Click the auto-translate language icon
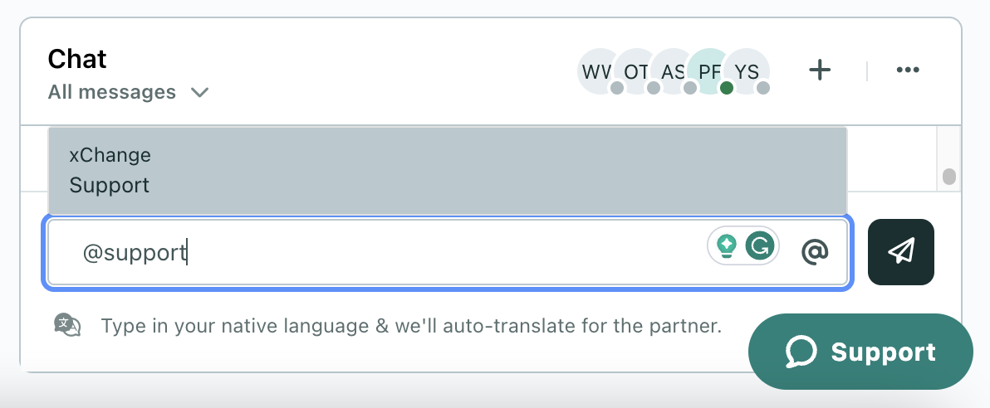 pos(67,325)
